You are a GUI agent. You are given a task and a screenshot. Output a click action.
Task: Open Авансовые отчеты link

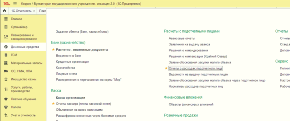point(182,38)
